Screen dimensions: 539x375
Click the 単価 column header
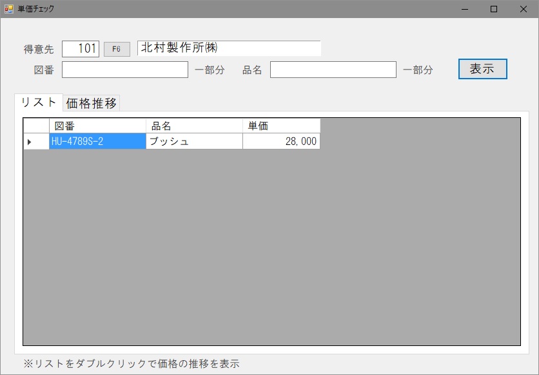(x=280, y=125)
